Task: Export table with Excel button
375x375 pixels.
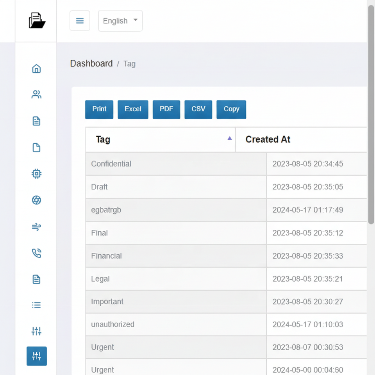Action: coord(133,109)
